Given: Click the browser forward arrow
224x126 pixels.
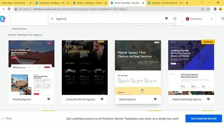Looking at the screenshot, I should pos(3,9).
